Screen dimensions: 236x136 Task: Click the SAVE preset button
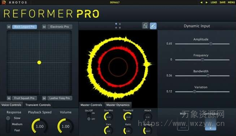223,3
